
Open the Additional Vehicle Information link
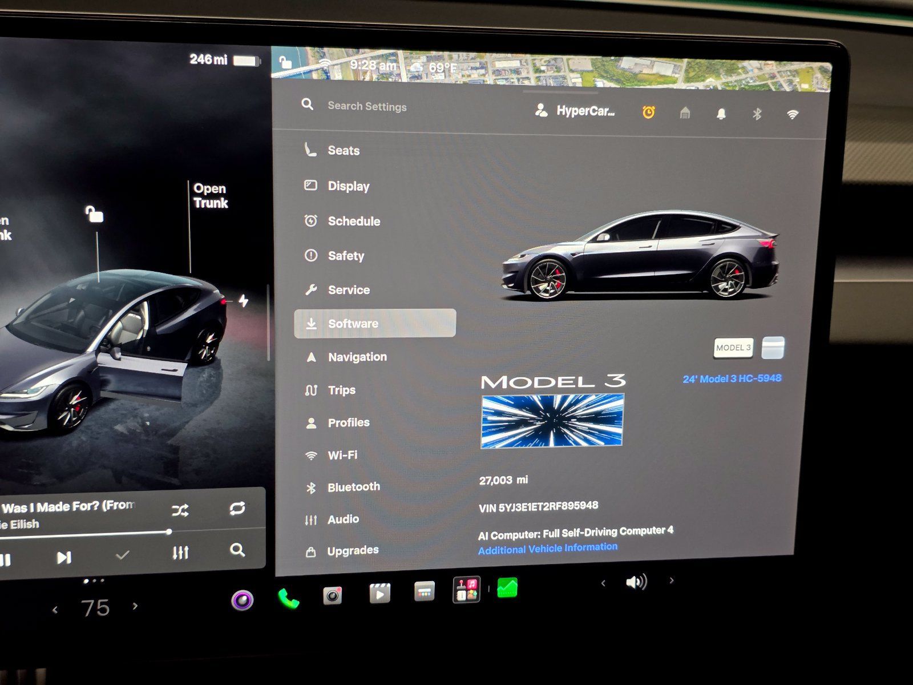click(x=548, y=549)
